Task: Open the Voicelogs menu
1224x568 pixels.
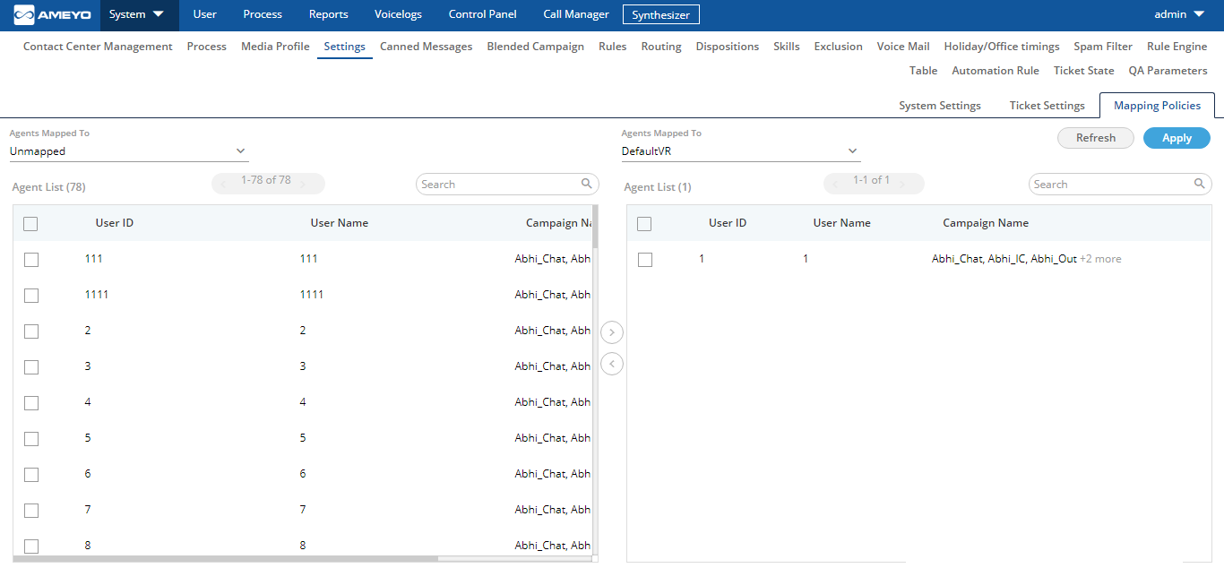Action: (x=398, y=14)
